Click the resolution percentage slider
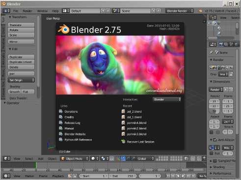This screenshot has height=180, width=241. (x=214, y=111)
